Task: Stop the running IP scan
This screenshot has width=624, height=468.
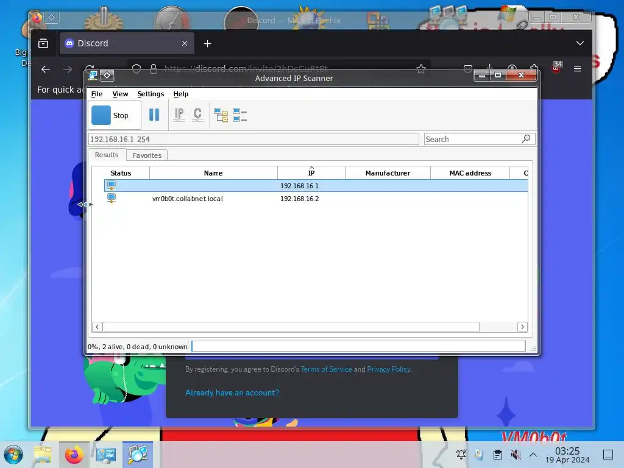Action: coord(114,115)
